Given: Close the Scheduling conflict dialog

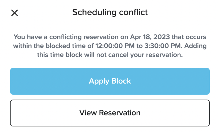Looking at the screenshot, I should click(x=14, y=13).
